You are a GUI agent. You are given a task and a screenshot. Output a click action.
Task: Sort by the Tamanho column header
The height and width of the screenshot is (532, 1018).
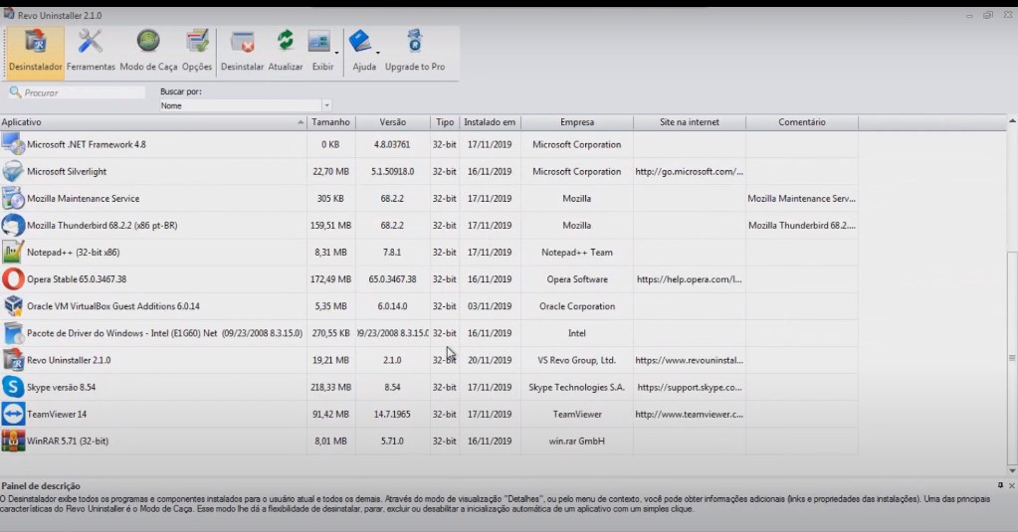pyautogui.click(x=331, y=122)
